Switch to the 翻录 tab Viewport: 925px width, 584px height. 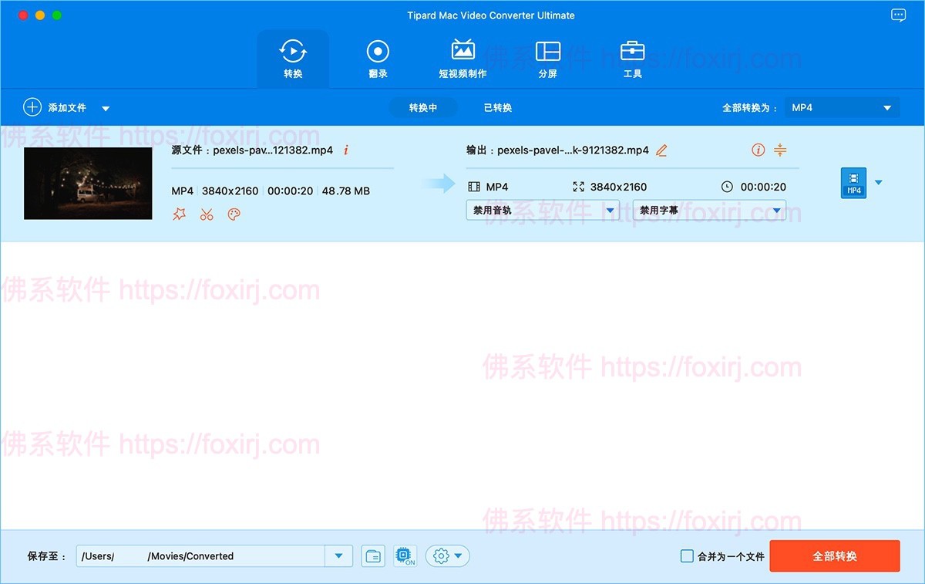(x=378, y=58)
